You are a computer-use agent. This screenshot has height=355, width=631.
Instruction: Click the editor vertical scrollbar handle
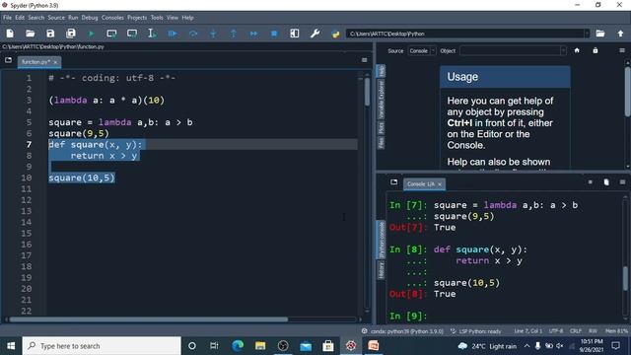[367, 92]
